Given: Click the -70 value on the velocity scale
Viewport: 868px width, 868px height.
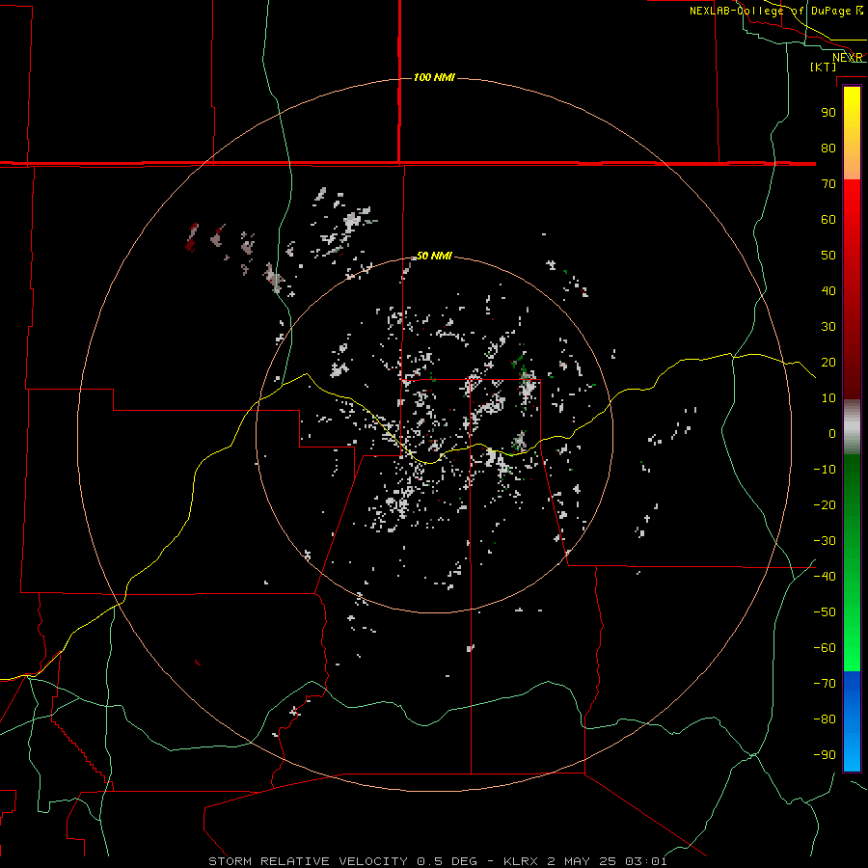Looking at the screenshot, I should click(825, 683).
